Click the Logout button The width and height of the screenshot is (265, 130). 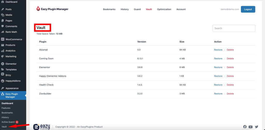pyautogui.click(x=248, y=9)
